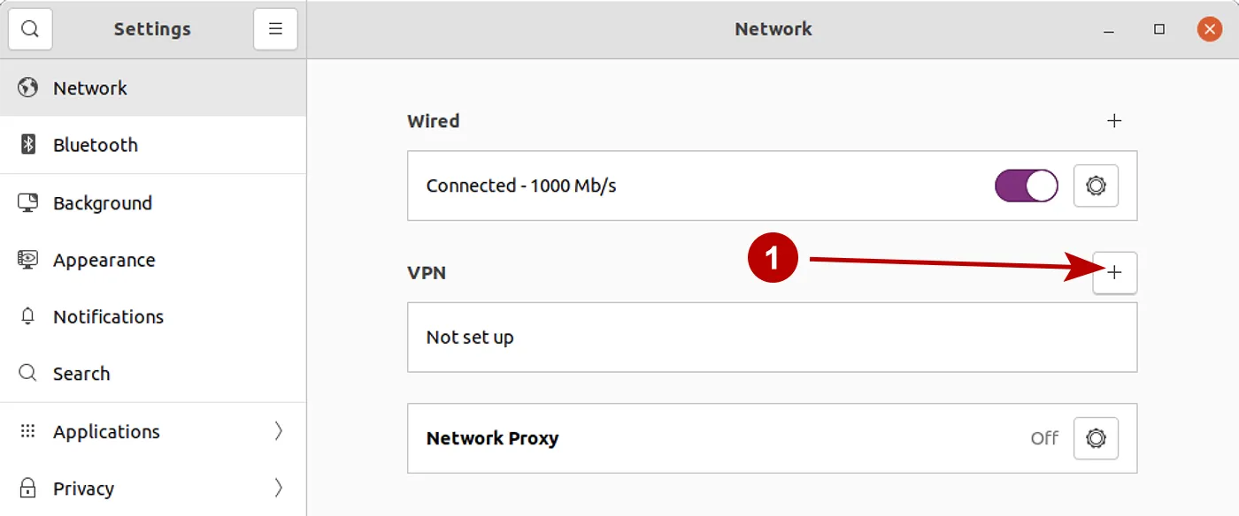
Task: Expand the Applications section
Action: tap(278, 431)
